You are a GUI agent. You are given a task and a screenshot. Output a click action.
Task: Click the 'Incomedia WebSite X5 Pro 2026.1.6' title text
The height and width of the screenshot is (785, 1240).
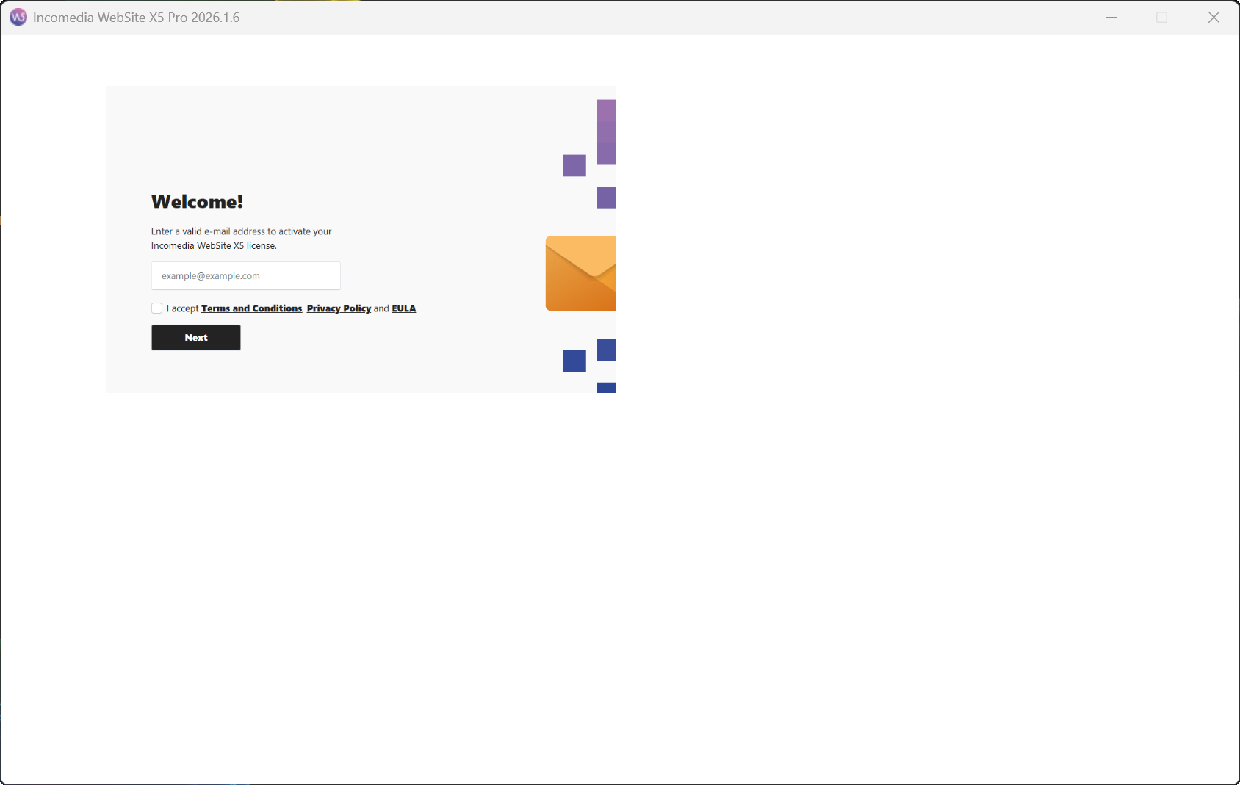click(136, 18)
